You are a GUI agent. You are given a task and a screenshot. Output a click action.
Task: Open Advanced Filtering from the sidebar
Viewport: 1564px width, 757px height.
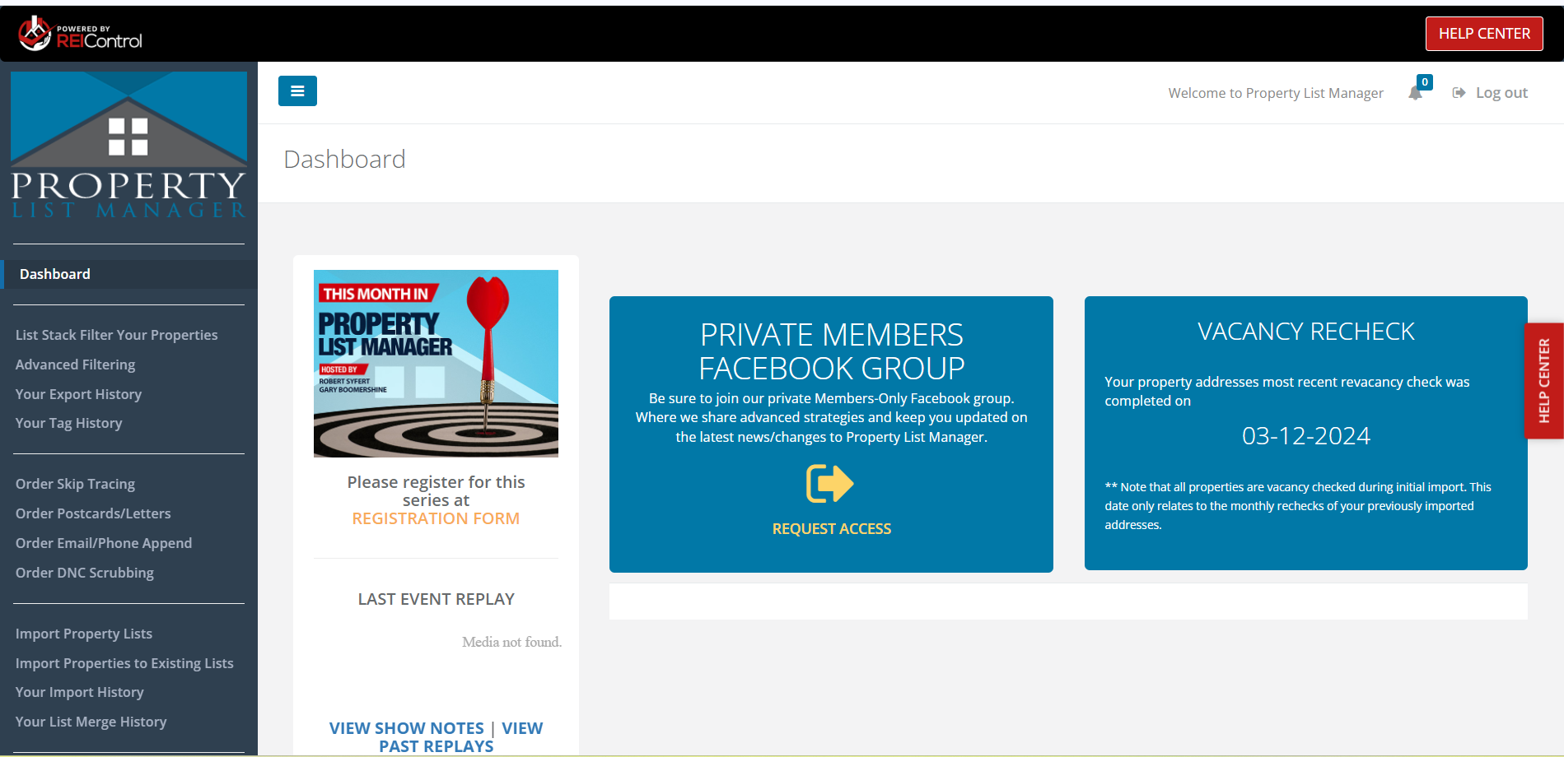[x=75, y=364]
